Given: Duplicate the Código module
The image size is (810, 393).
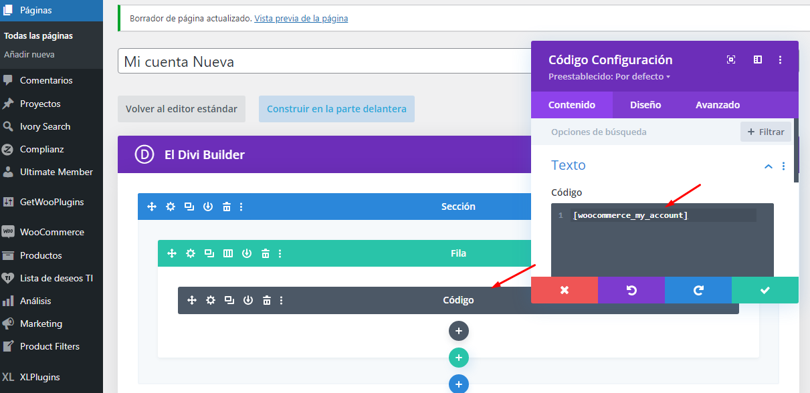Looking at the screenshot, I should pyautogui.click(x=229, y=300).
